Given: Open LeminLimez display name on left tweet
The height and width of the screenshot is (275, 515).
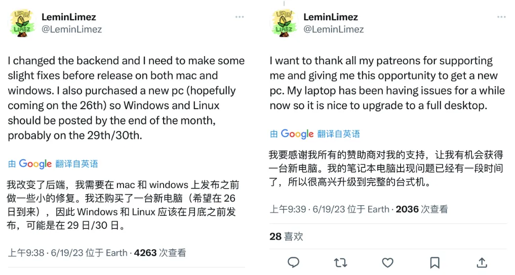Looking at the screenshot, I should 69,17.
